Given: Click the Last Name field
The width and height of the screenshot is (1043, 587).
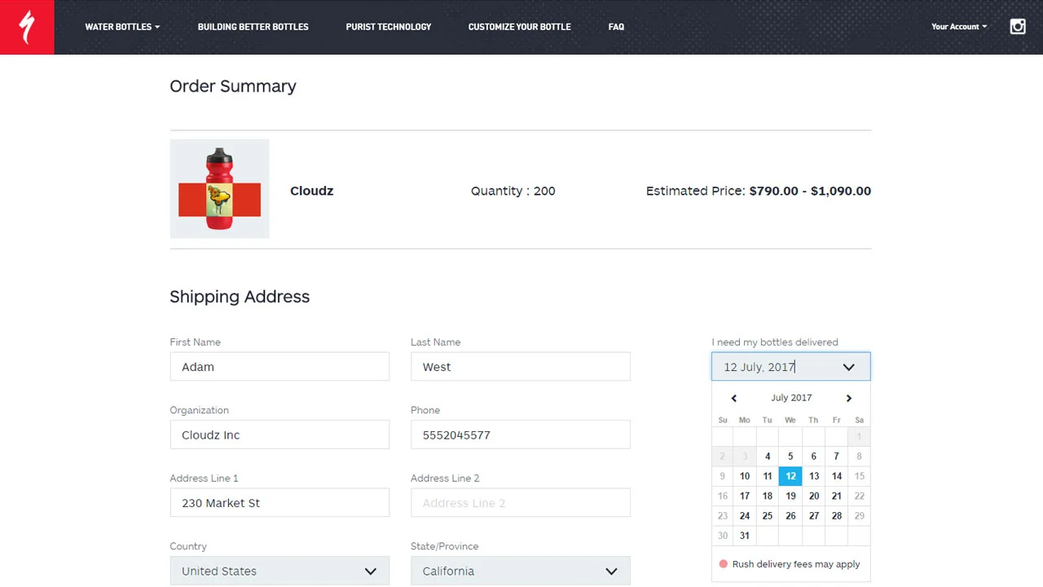Looking at the screenshot, I should (x=521, y=367).
